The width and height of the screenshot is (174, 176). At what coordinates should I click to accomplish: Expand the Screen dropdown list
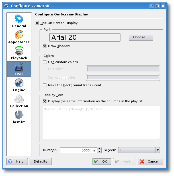tap(157, 150)
